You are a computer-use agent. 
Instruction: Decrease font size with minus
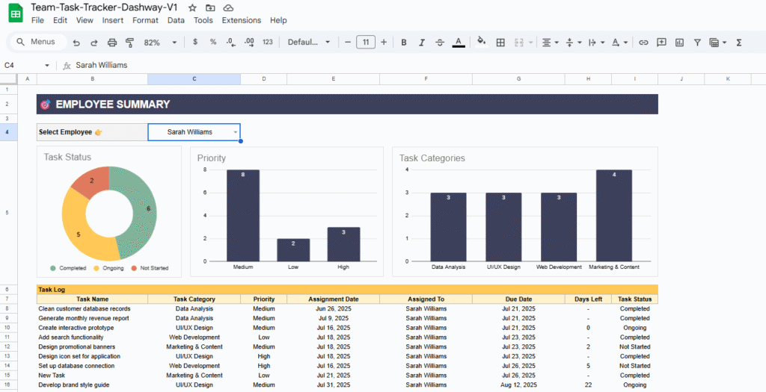(x=348, y=42)
